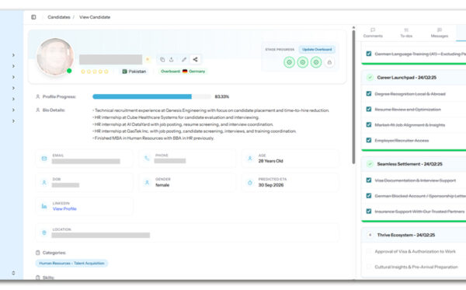Uncheck Employer/Recruiter Access checkbox
466x290 pixels.
point(369,140)
